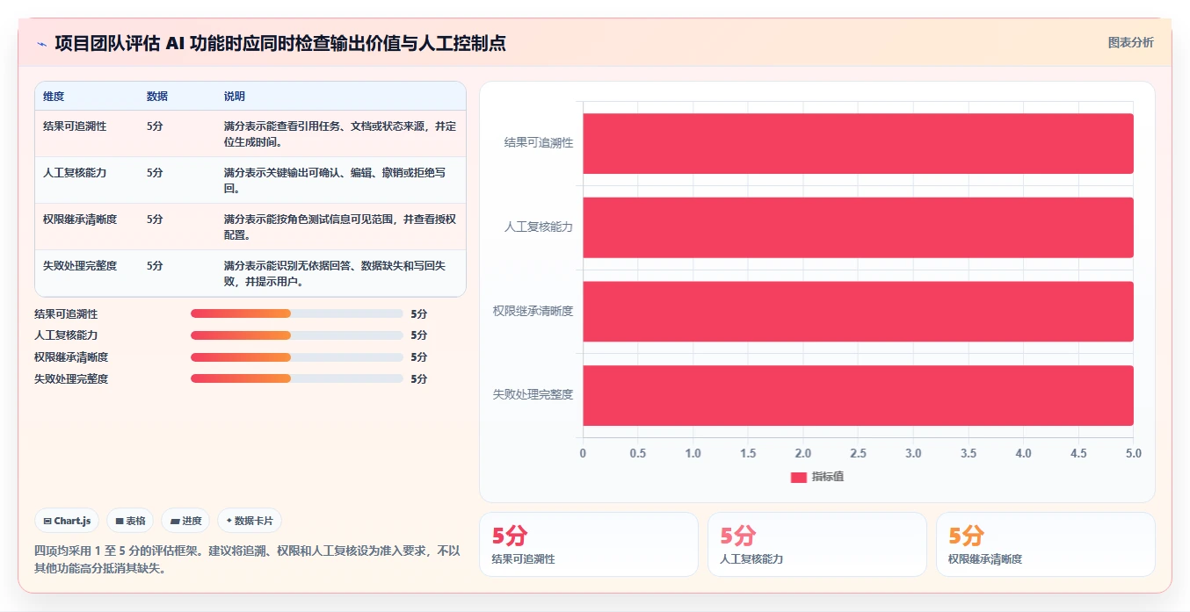The image size is (1190, 612).
Task: Click the 结果可追溯性 chart bar
Action: click(x=858, y=143)
